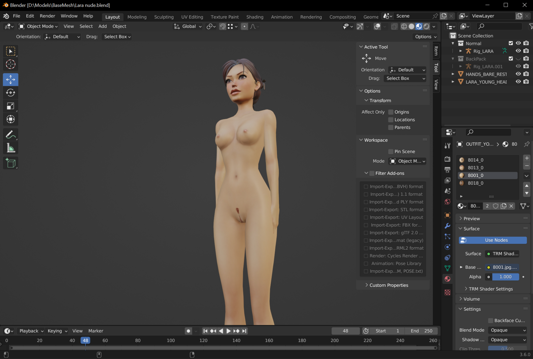Open the Particles properties tab
This screenshot has width=533, height=359.
(x=447, y=237)
